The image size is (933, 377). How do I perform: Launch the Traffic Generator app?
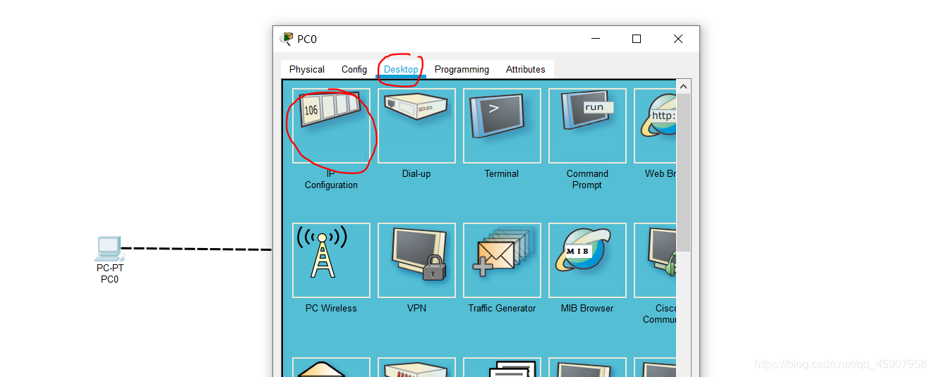pyautogui.click(x=502, y=260)
